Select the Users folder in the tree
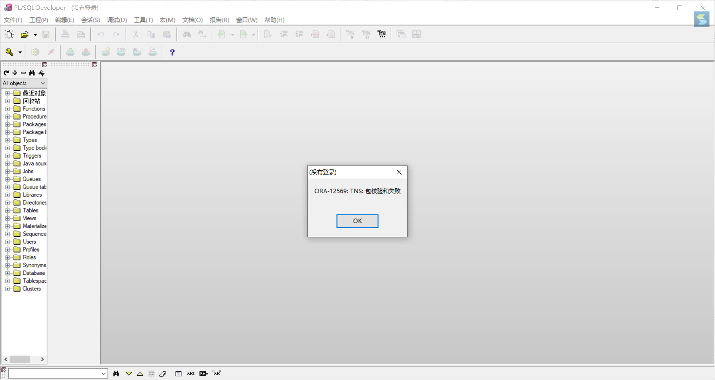 29,242
